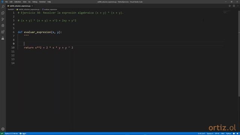Open the Debug menu

coord(35,2)
